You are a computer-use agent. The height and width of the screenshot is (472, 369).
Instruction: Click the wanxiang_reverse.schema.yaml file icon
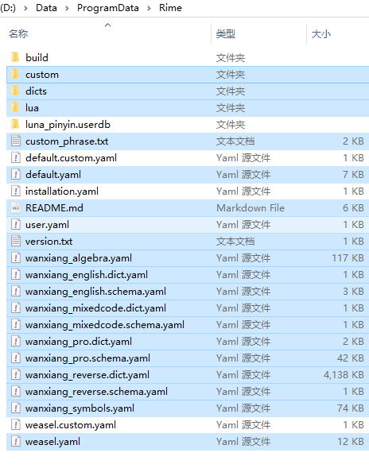tap(16, 391)
